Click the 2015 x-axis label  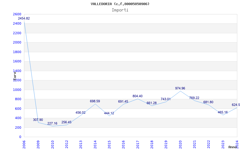[x=109, y=145]
